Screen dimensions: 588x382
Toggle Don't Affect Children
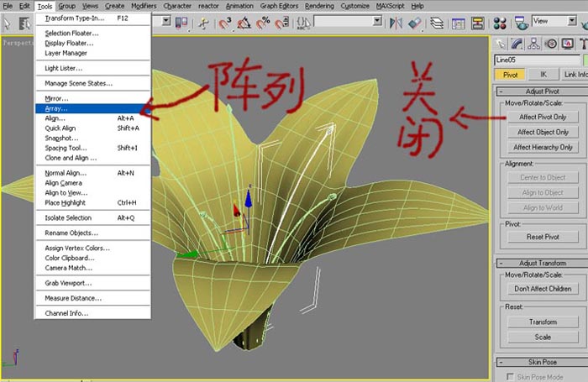[x=543, y=289]
